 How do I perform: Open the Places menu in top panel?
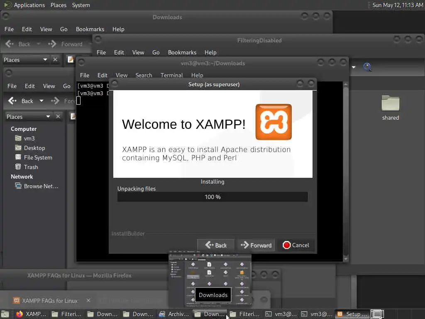(x=58, y=5)
